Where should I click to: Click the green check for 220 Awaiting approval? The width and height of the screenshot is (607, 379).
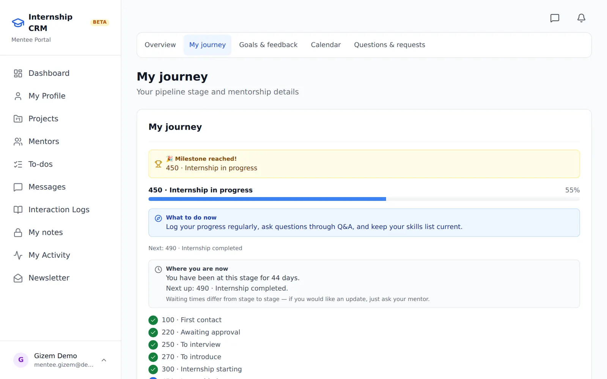(153, 332)
